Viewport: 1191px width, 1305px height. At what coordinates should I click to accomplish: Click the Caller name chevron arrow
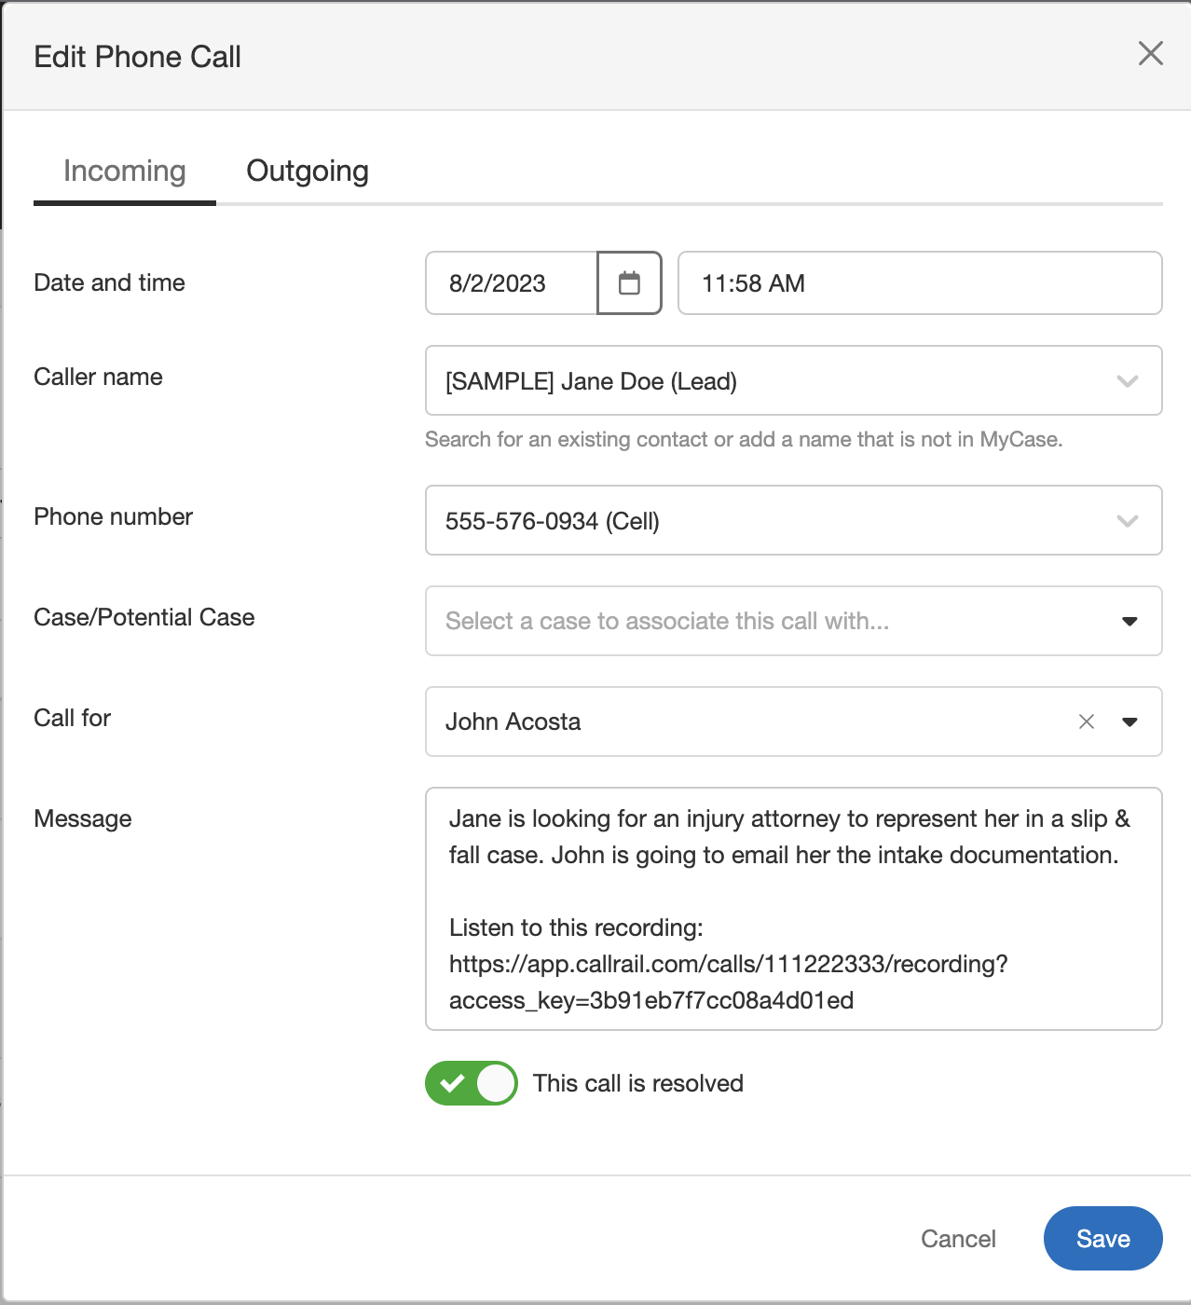(x=1127, y=381)
